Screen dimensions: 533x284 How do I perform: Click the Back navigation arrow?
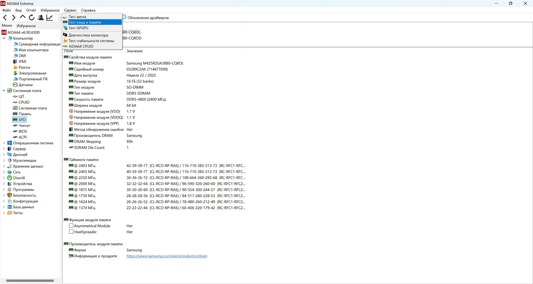point(5,17)
